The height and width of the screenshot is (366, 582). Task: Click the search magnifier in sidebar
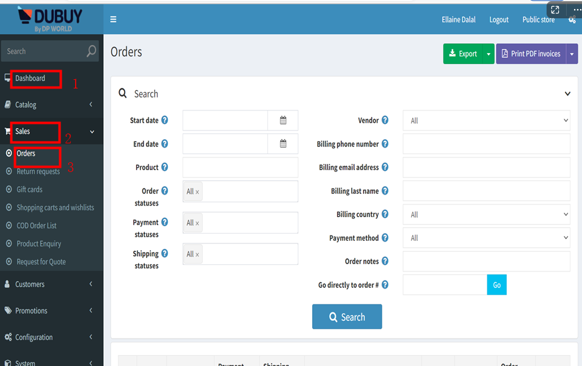[92, 51]
